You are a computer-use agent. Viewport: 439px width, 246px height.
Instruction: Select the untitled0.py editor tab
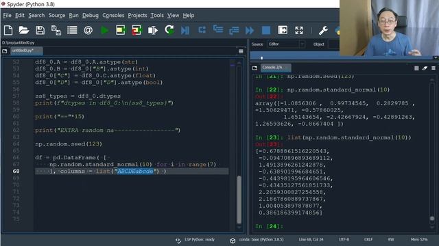[x=27, y=51]
